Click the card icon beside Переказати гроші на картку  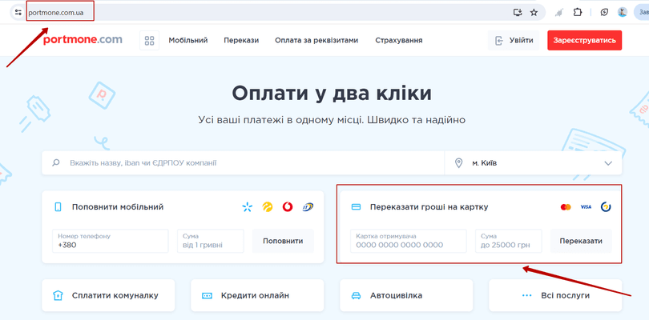(356, 207)
